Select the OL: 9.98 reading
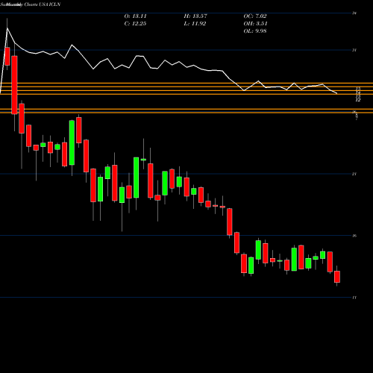373x373 pixels. (255, 31)
